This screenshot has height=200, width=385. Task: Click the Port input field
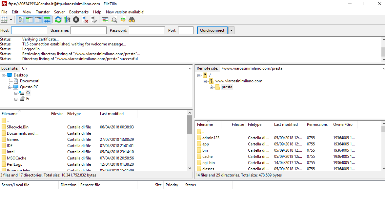coord(186,30)
